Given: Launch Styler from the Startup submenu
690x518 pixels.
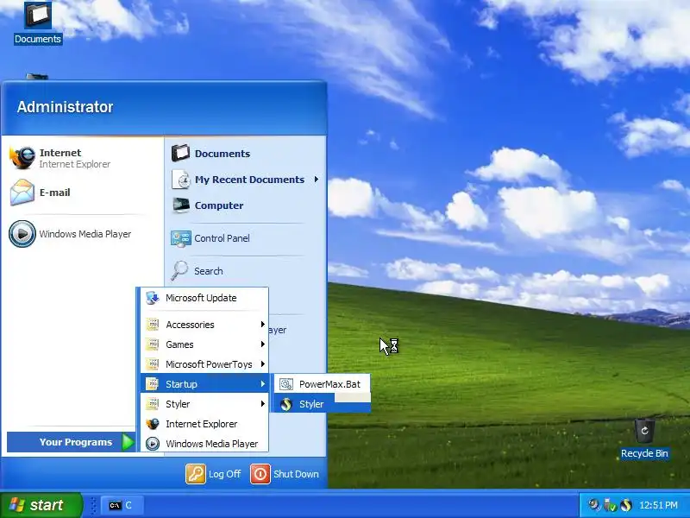Looking at the screenshot, I should [322, 404].
